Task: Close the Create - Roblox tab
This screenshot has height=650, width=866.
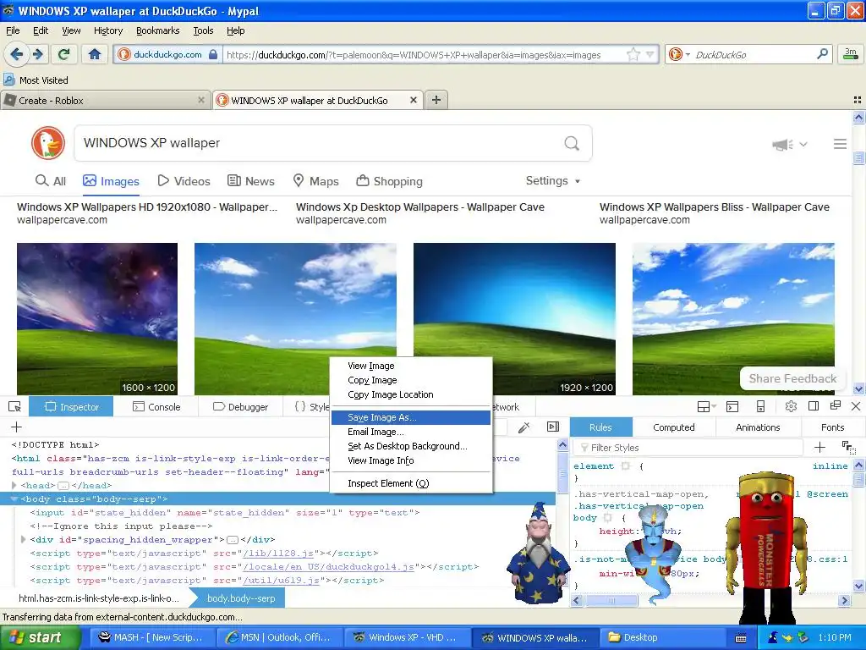Action: (x=201, y=100)
